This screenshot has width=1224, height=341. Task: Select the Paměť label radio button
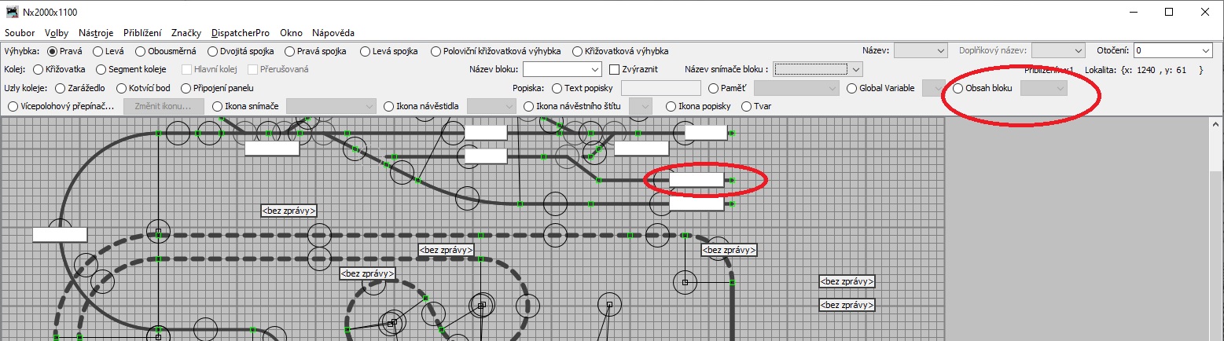(714, 88)
